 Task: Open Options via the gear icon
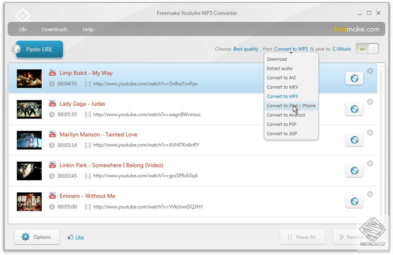pos(26,237)
